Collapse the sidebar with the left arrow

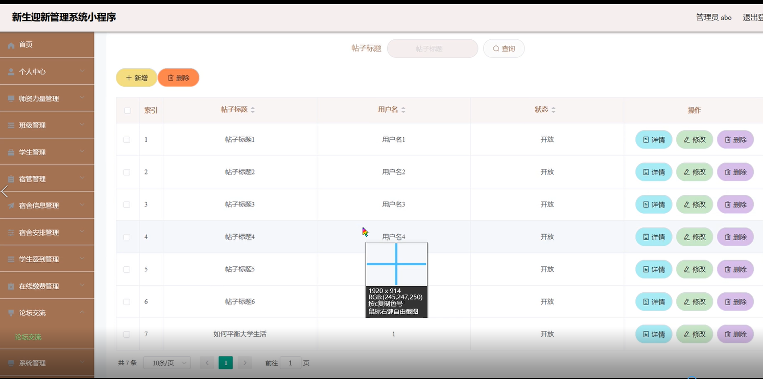5,192
